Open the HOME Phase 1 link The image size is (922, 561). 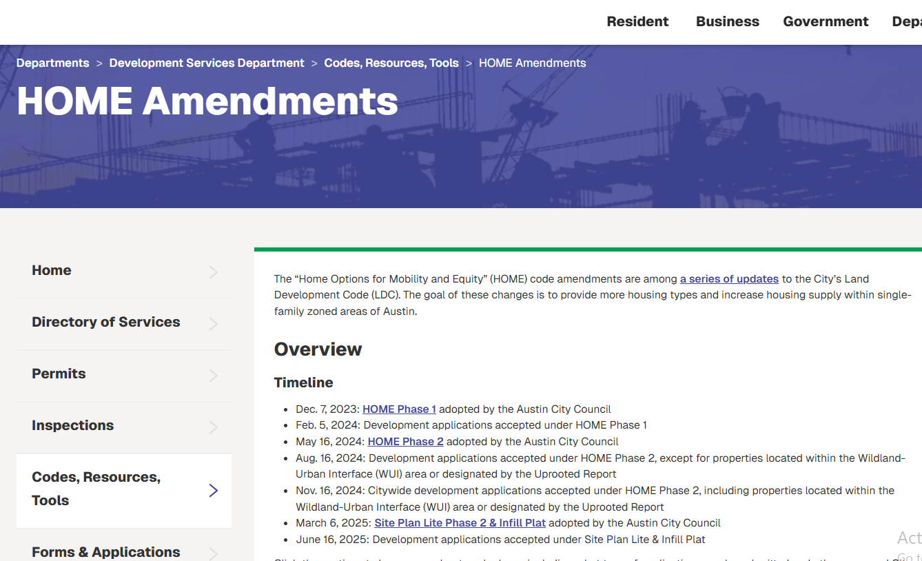399,409
